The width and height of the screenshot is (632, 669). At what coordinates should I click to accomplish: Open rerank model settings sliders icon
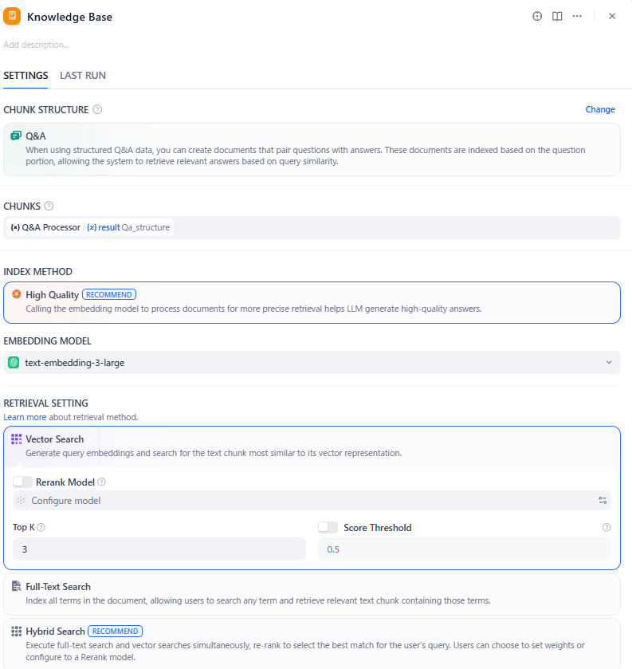[x=603, y=501]
